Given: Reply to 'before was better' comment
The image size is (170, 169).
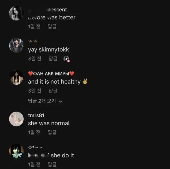Looking at the screenshot, I should (x=52, y=26).
